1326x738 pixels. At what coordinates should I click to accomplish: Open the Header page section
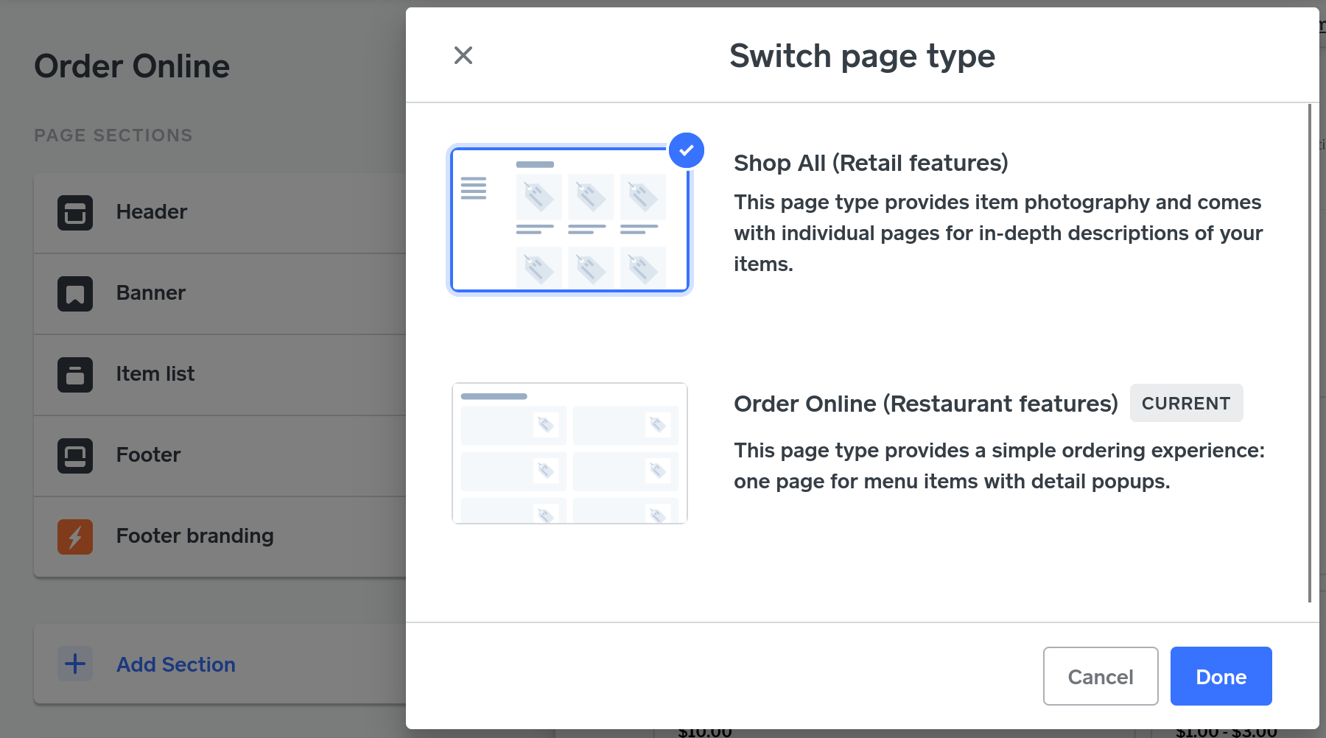point(152,212)
